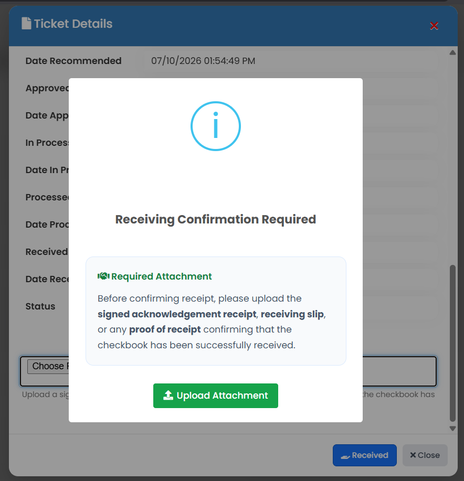Click the handshake icon beside Required Attachment

point(103,276)
